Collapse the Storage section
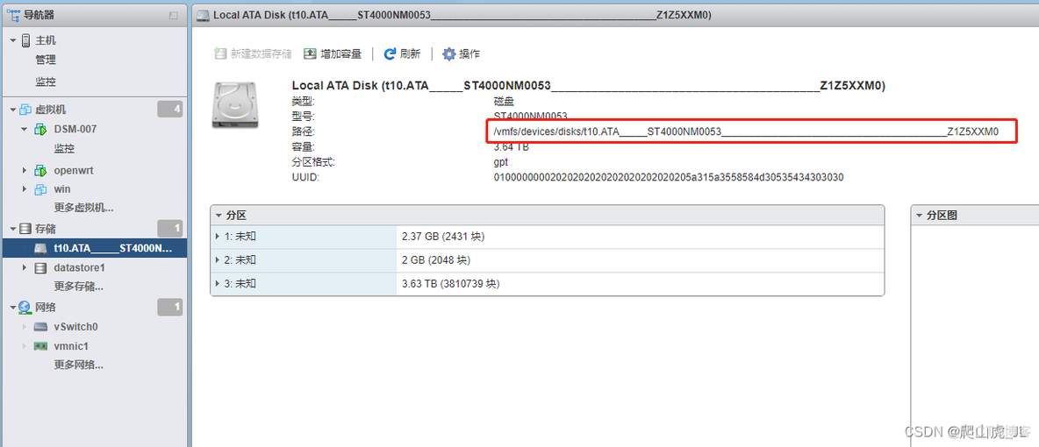1039x447 pixels. (x=12, y=229)
